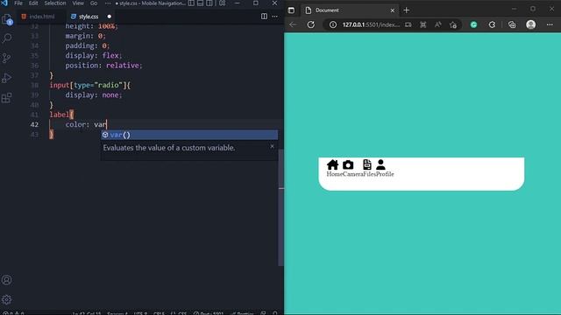Viewport: 561px width, 315px height.
Task: Click line number 42 in the gutter
Action: [34, 124]
